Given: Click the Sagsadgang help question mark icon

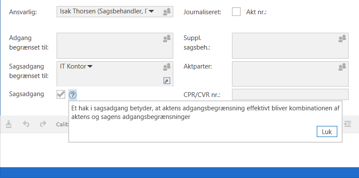Looking at the screenshot, I should [x=73, y=95].
